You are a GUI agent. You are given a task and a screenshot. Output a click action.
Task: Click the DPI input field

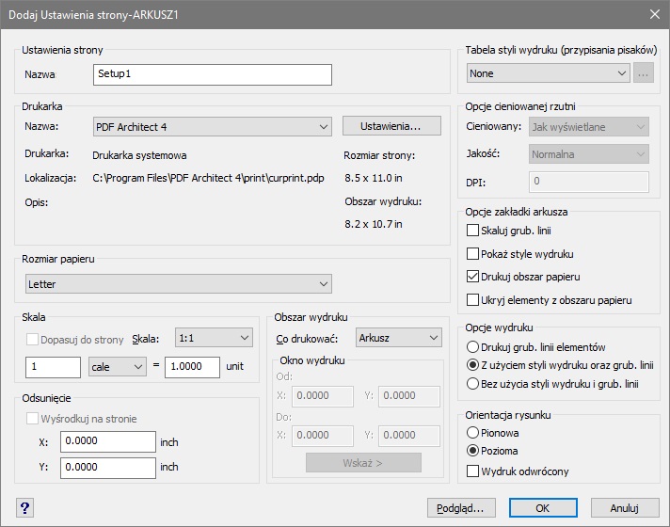pyautogui.click(x=589, y=182)
